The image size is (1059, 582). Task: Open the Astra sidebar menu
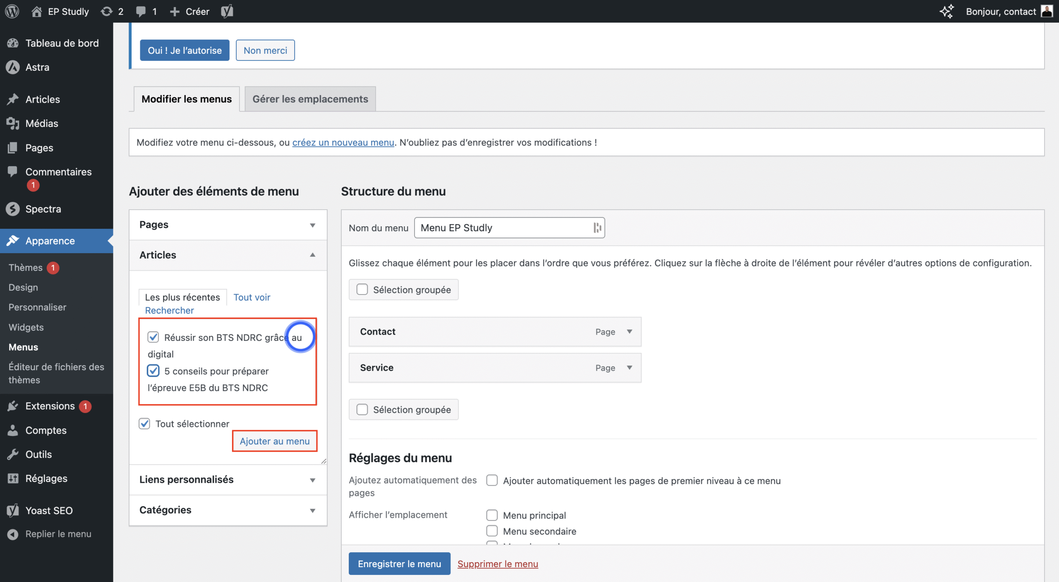(x=37, y=67)
